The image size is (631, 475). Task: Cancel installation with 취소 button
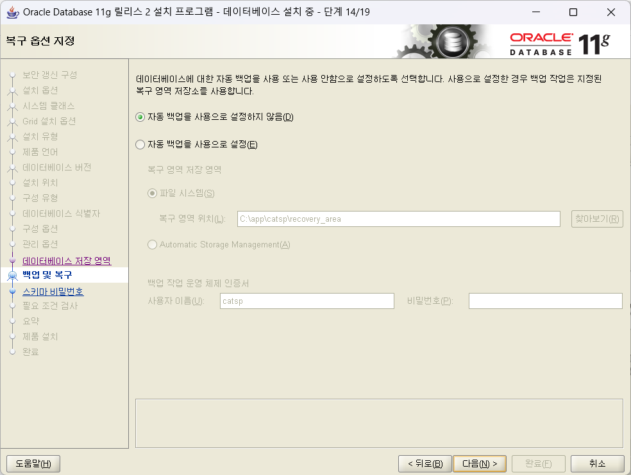pos(597,463)
